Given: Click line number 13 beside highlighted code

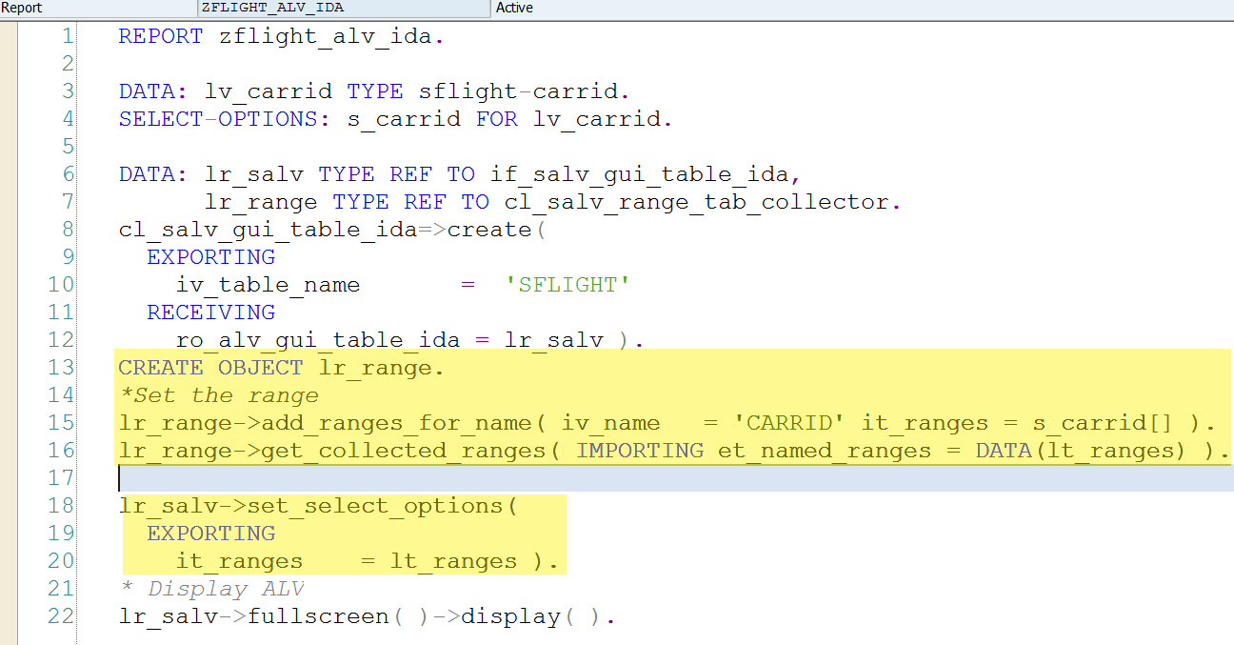Looking at the screenshot, I should click(x=60, y=367).
